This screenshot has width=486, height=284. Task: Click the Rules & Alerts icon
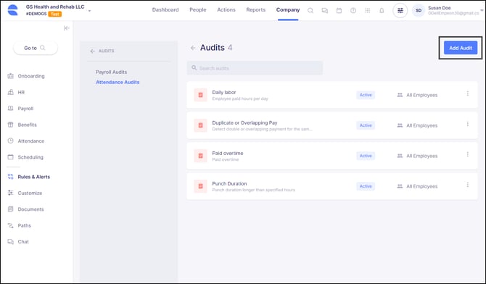point(11,177)
